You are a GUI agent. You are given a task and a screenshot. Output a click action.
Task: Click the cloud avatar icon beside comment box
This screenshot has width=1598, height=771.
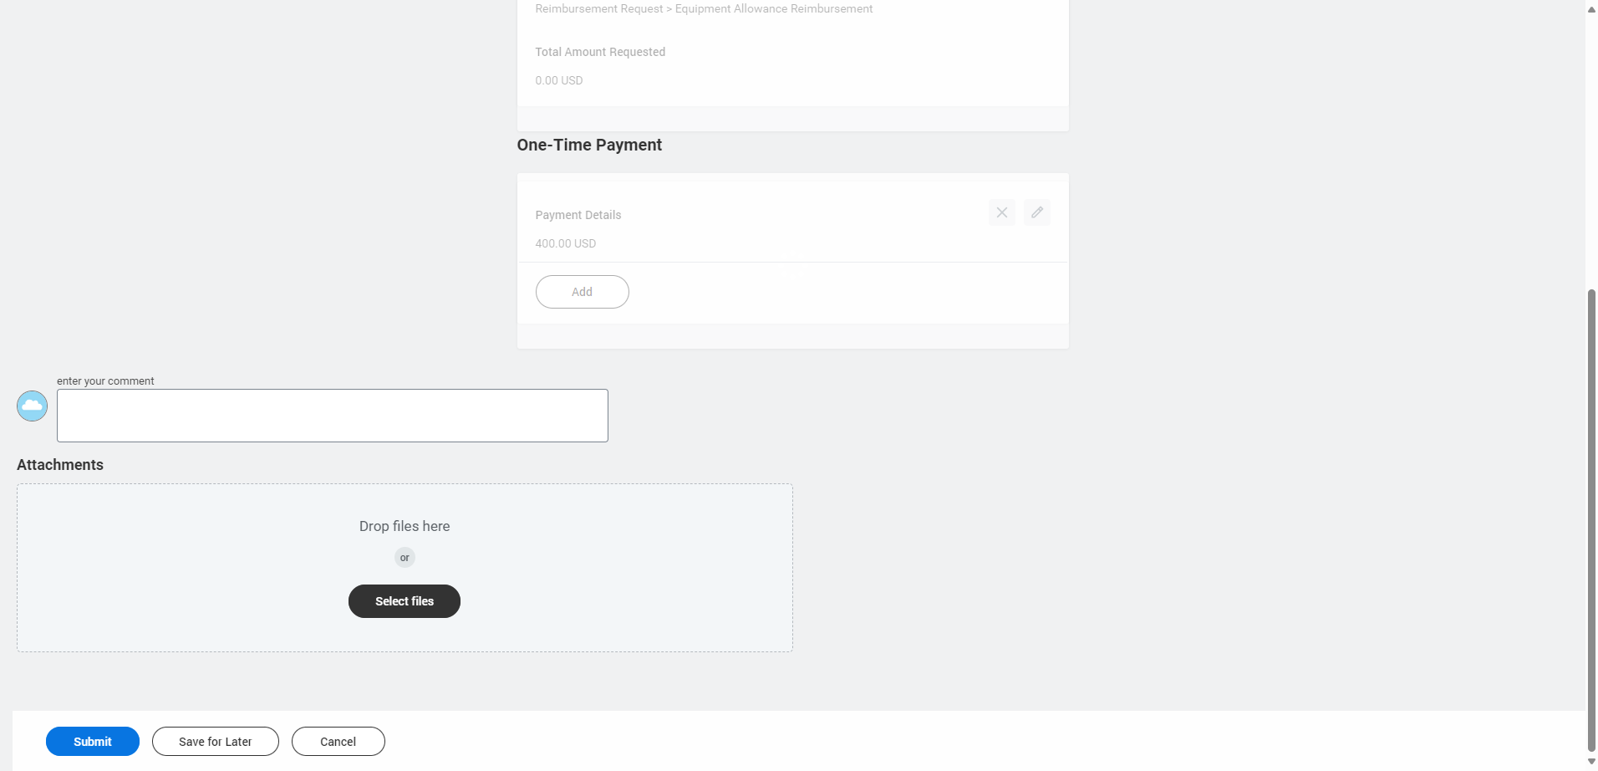32,406
